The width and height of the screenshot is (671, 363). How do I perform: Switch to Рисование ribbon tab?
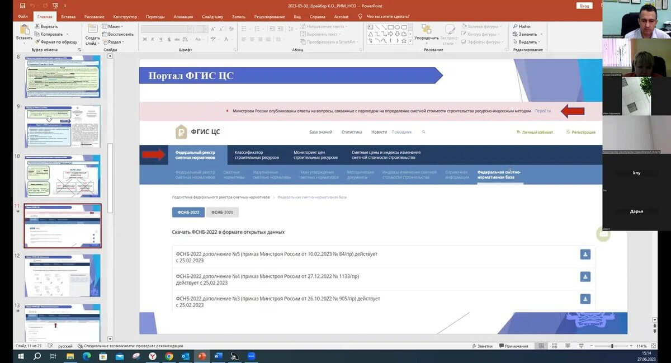point(94,17)
